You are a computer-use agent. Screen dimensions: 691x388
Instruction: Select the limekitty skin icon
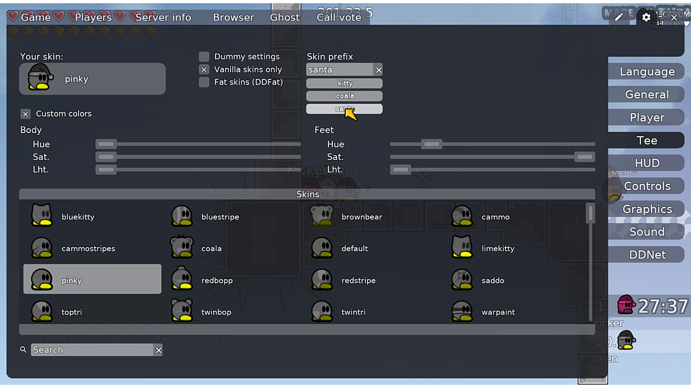click(462, 248)
